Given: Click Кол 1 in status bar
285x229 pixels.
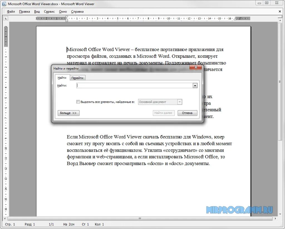Looking at the screenshot, I should click(x=99, y=225).
